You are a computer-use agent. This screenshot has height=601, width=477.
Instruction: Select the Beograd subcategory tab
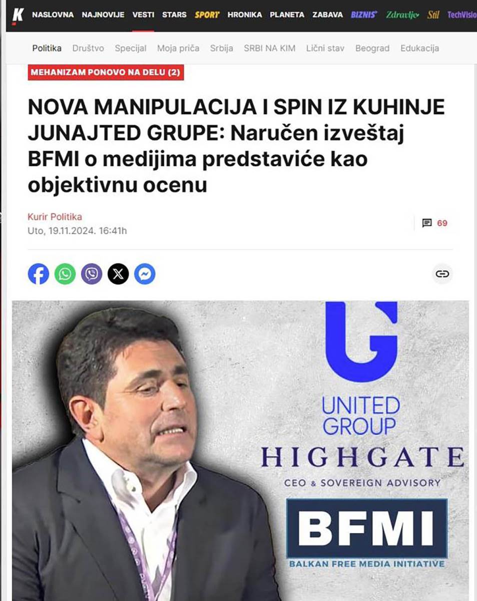point(372,48)
